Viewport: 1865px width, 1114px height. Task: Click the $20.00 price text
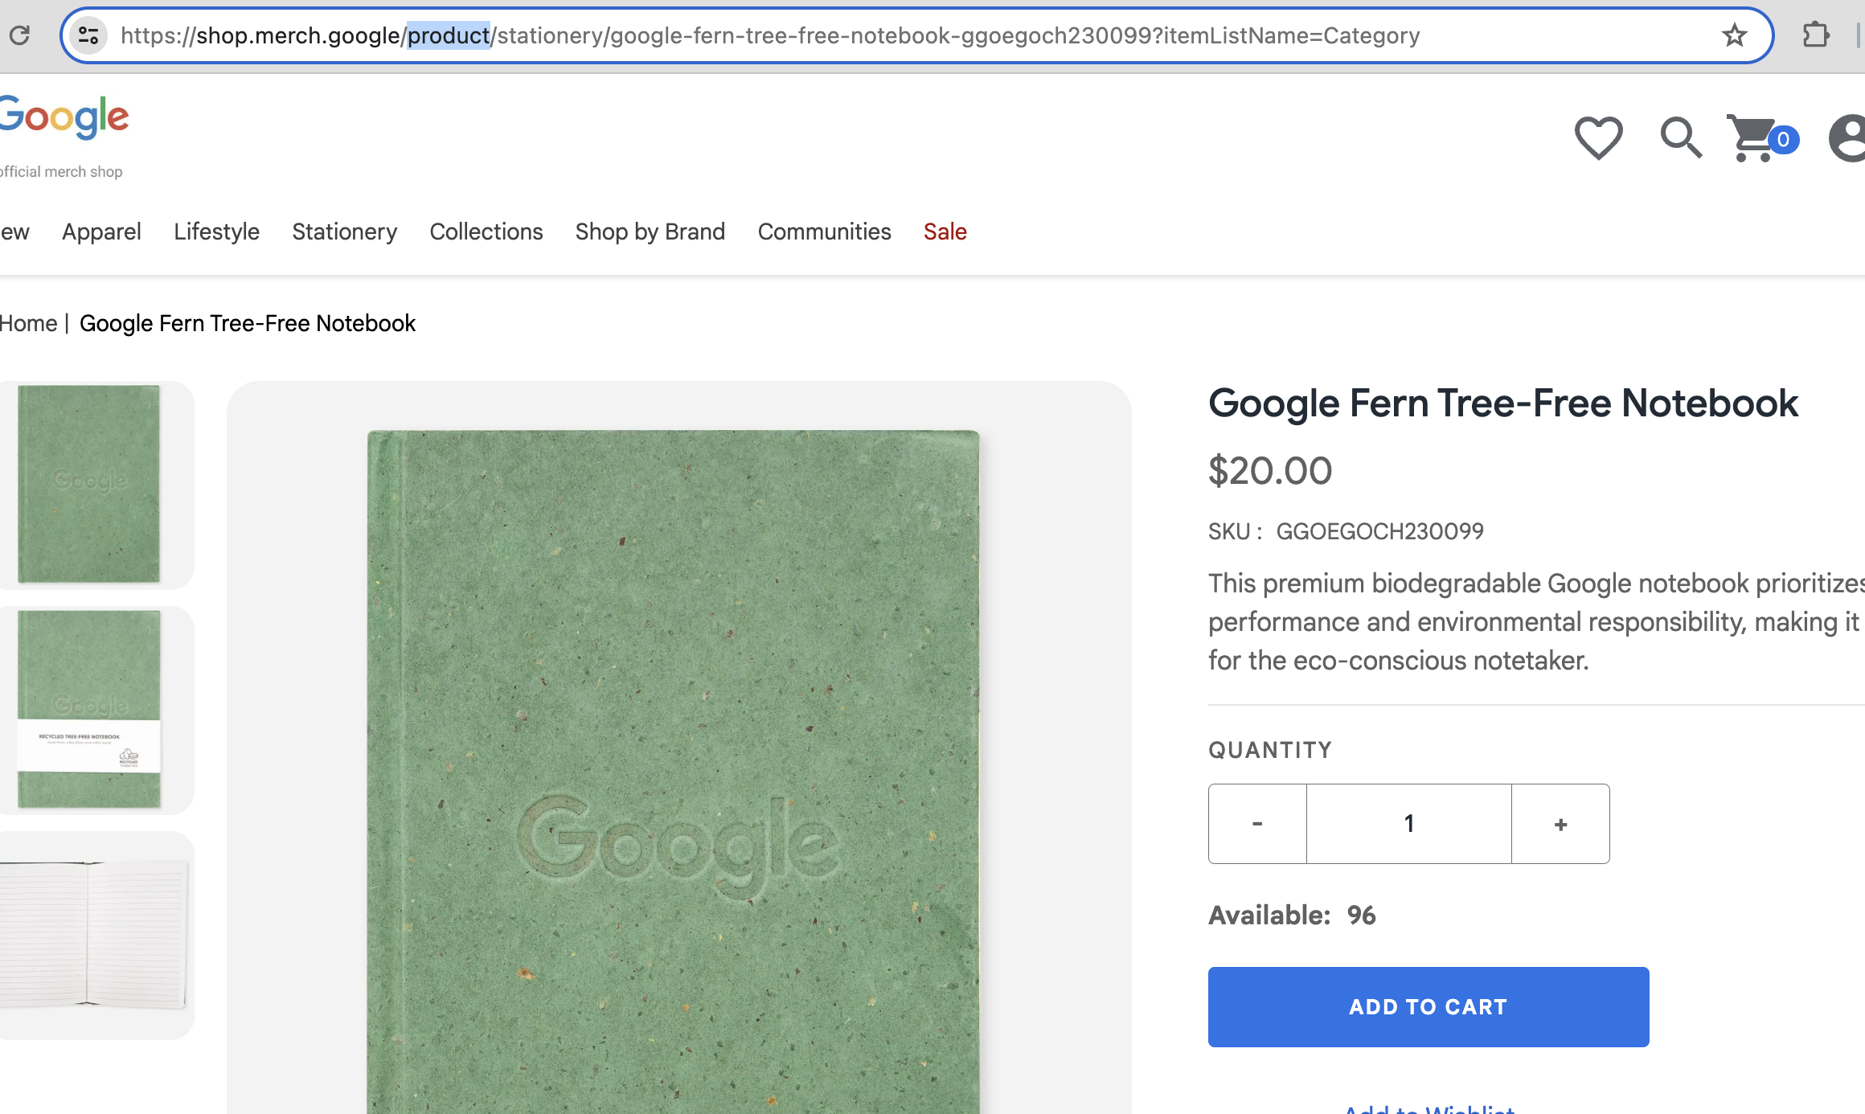tap(1270, 471)
